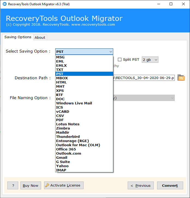190x198 pixels.
Task: Select Outlook for Mac (OLM)
Action: [x=84, y=145]
